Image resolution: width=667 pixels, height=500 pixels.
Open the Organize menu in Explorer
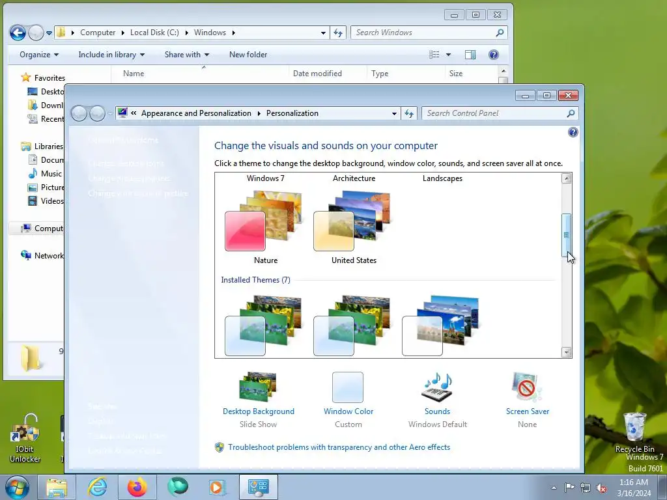click(x=38, y=55)
